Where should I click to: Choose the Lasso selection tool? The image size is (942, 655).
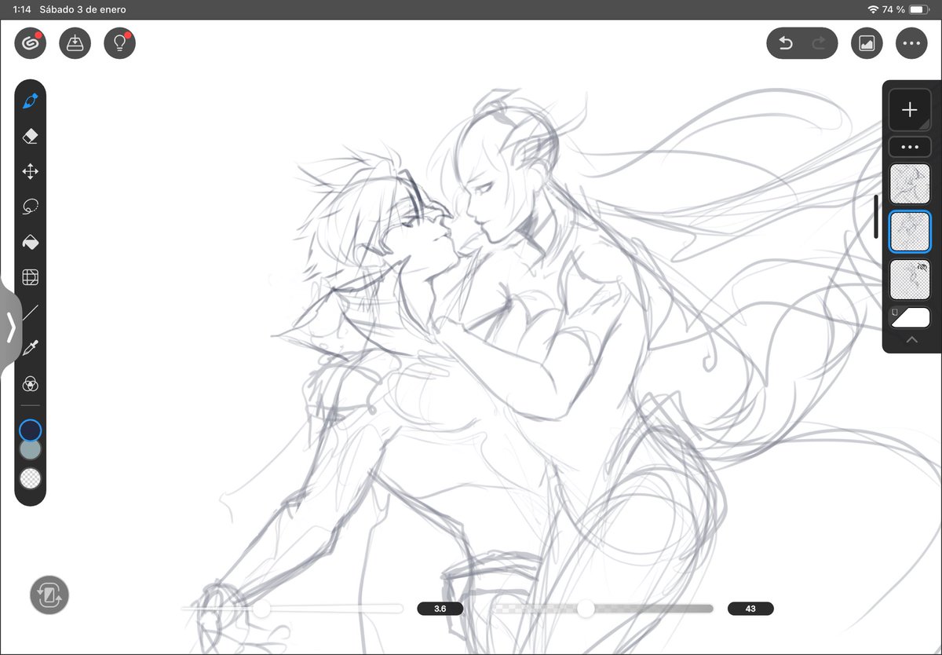(x=30, y=207)
